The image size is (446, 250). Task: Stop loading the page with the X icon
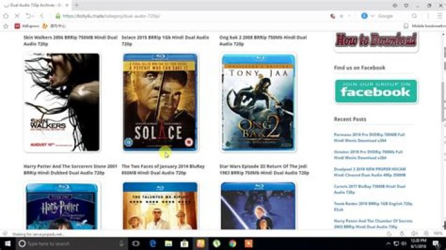15,15
